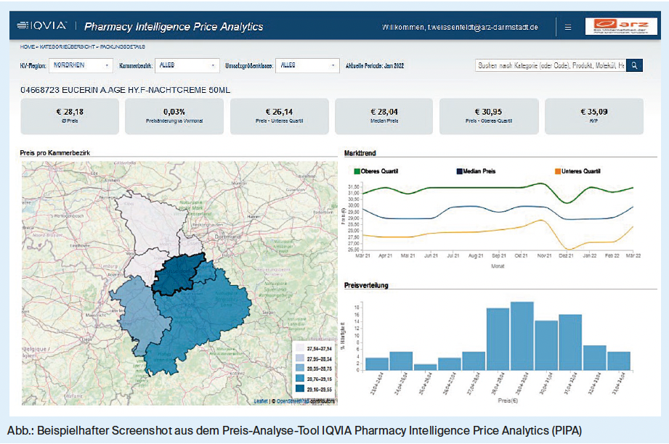
Task: Click the Nov 21 label on Markttrend axis
Action: (544, 255)
